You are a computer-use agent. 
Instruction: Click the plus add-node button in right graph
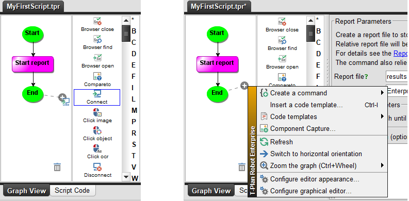tap(244, 86)
